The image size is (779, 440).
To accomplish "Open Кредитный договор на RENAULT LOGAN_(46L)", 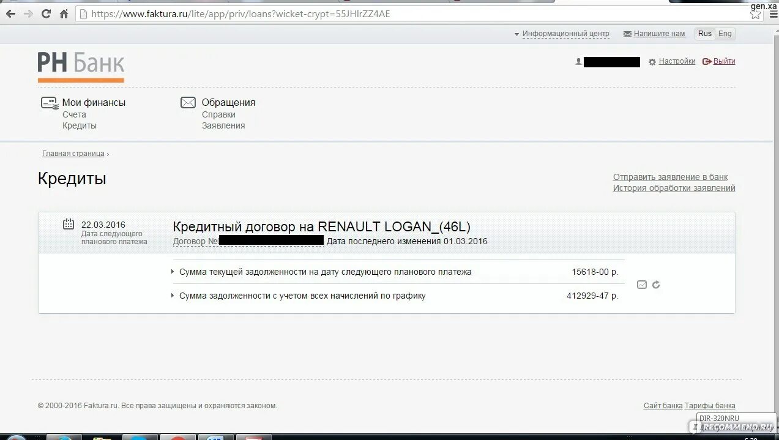I will click(x=322, y=226).
